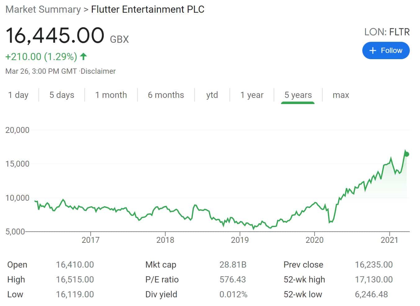
Task: Select the 1 year chart range
Action: (x=252, y=95)
